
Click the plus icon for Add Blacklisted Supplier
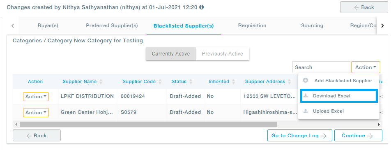tap(306, 81)
